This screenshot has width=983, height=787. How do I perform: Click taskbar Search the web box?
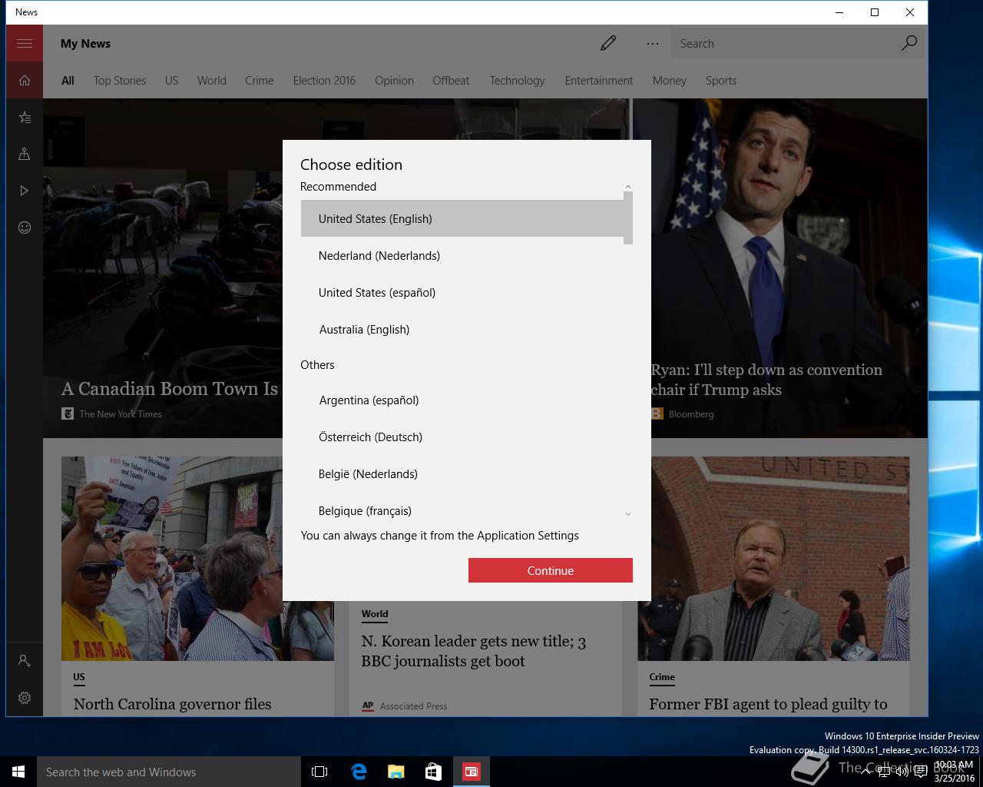click(x=169, y=772)
